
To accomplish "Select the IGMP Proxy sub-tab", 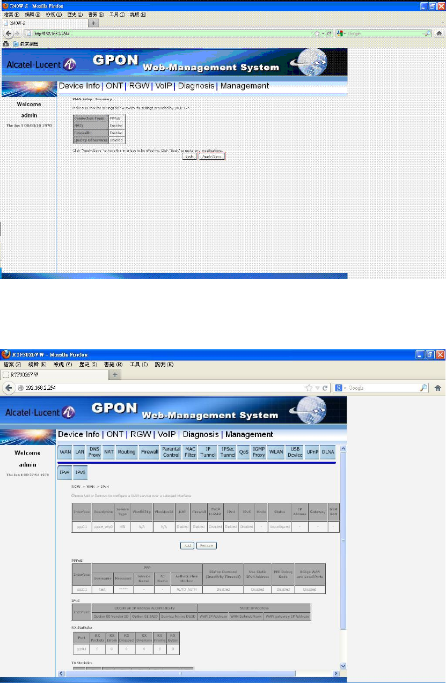I will coord(259,452).
